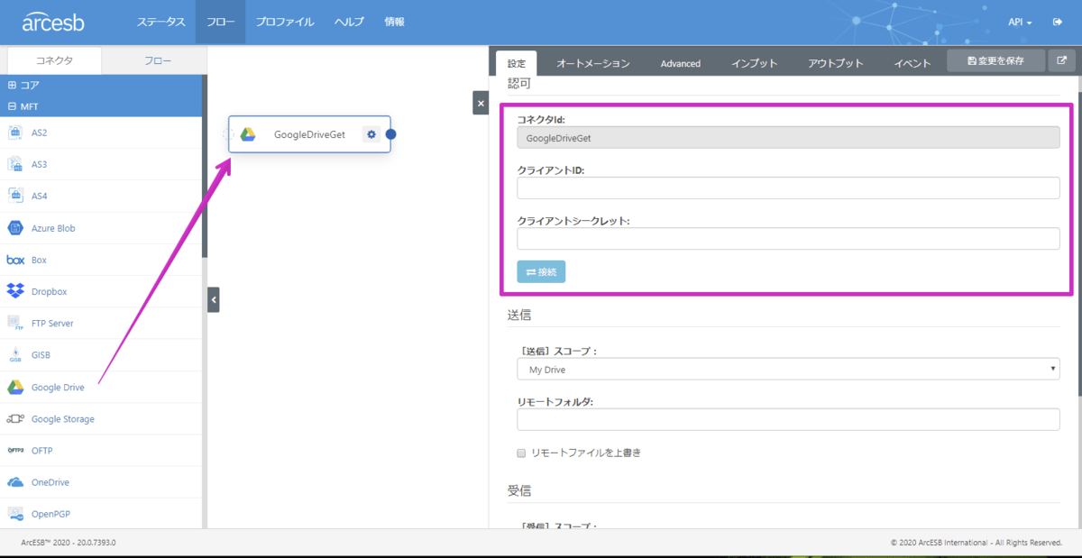Click the Azure Blob connector icon

click(15, 228)
